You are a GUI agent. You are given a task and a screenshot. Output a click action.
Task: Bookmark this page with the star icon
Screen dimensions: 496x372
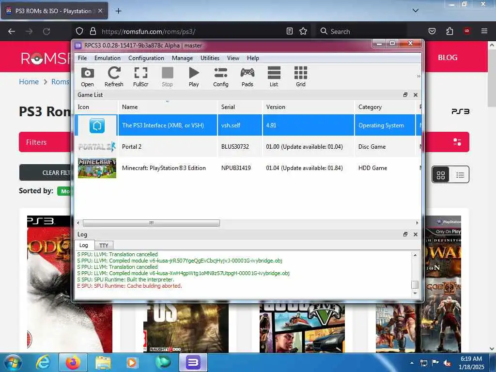(303, 31)
